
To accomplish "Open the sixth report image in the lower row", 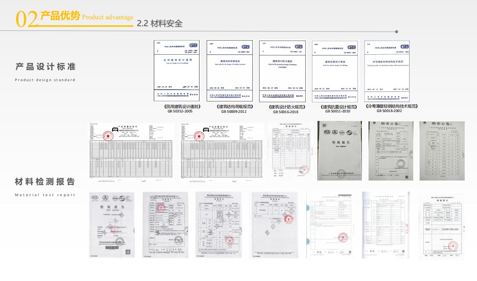I will point(386,225).
